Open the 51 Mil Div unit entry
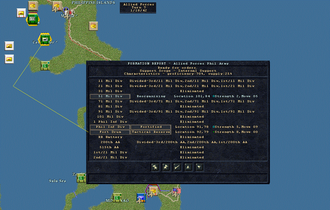 point(110,96)
